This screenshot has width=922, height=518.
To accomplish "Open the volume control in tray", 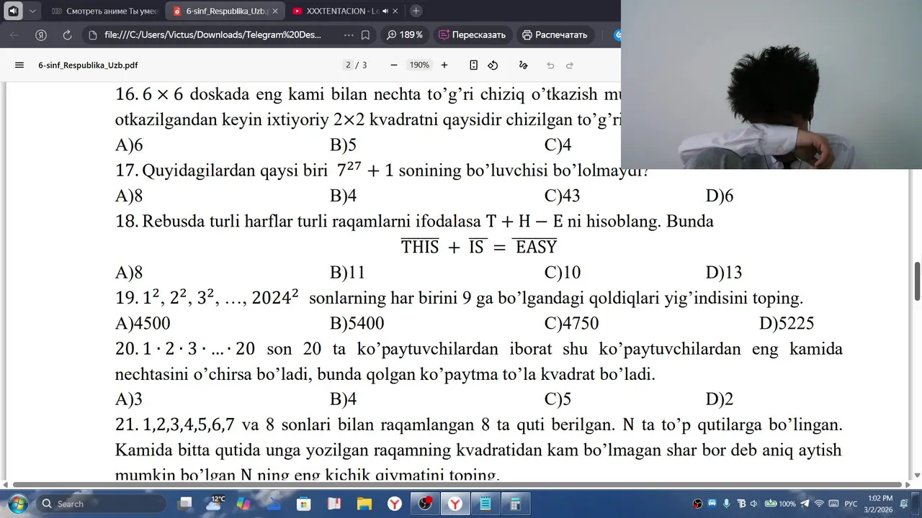I will click(753, 504).
